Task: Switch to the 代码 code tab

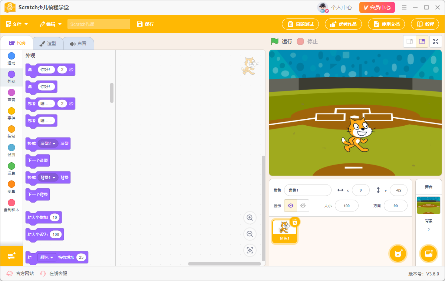Action: pyautogui.click(x=17, y=43)
